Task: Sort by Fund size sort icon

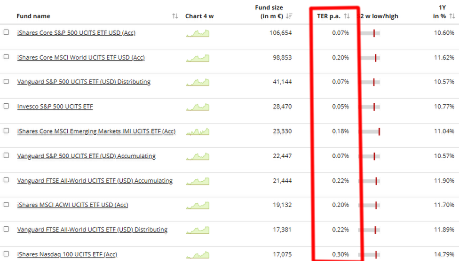Action: pos(289,16)
